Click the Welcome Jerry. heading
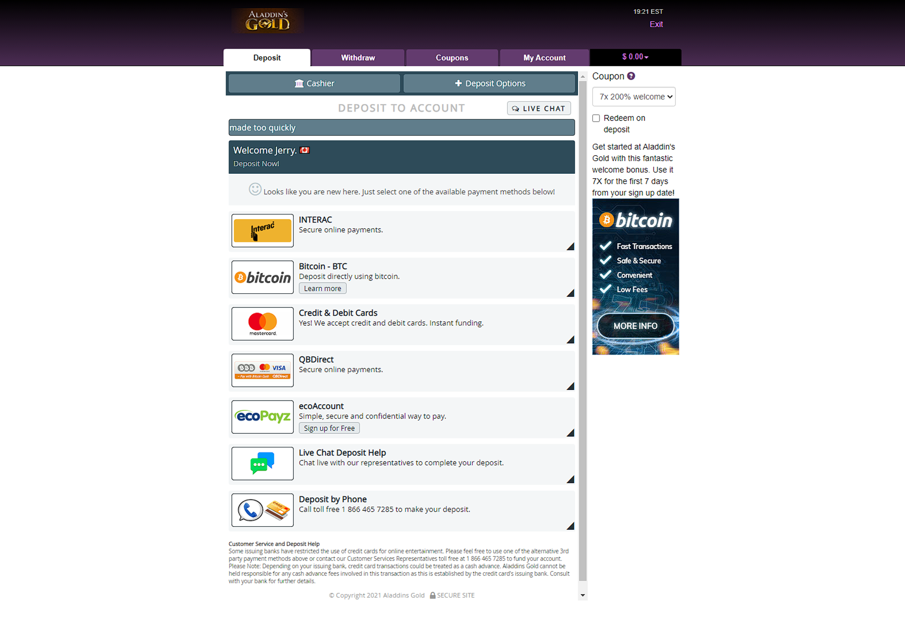Image resolution: width=905 pixels, height=619 pixels. [x=265, y=150]
